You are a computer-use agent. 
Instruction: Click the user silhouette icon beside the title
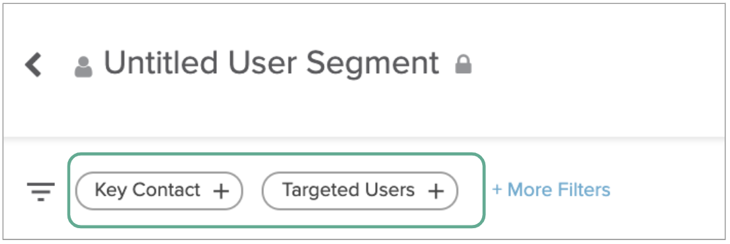coord(84,67)
